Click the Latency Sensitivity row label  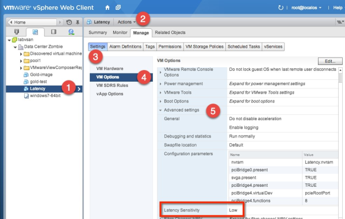point(182,210)
